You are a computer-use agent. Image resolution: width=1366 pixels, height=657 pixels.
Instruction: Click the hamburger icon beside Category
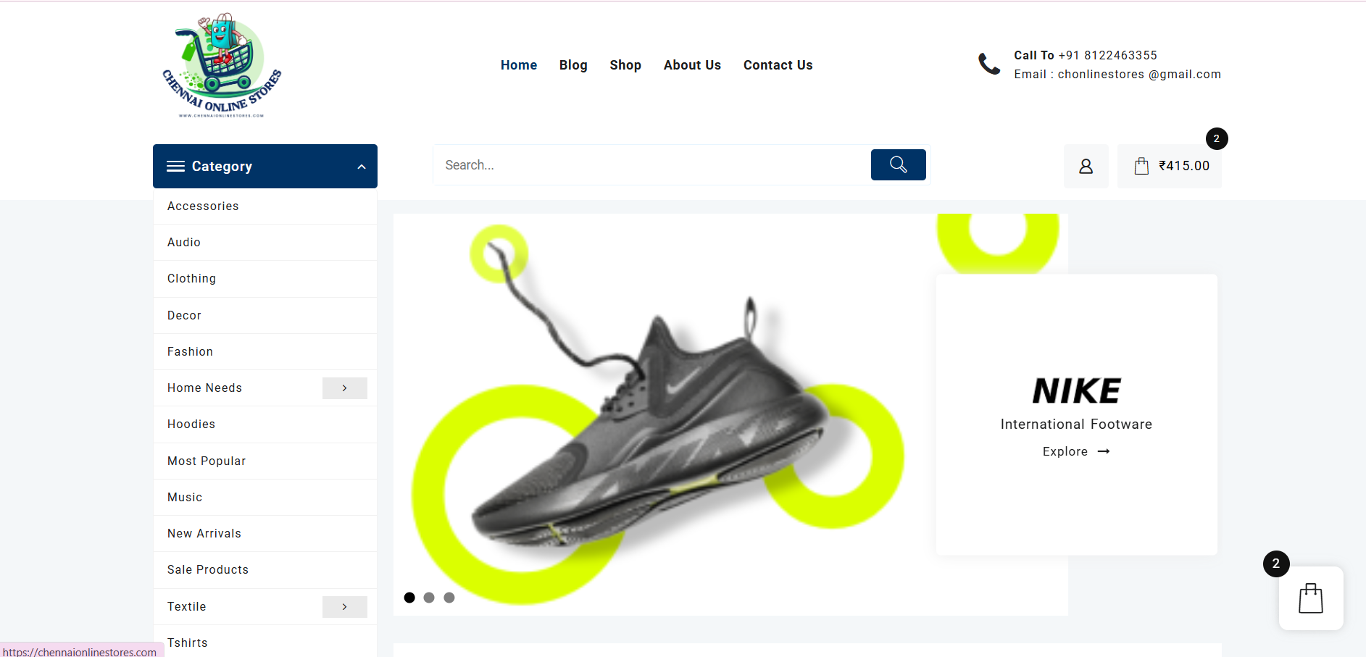pos(175,166)
